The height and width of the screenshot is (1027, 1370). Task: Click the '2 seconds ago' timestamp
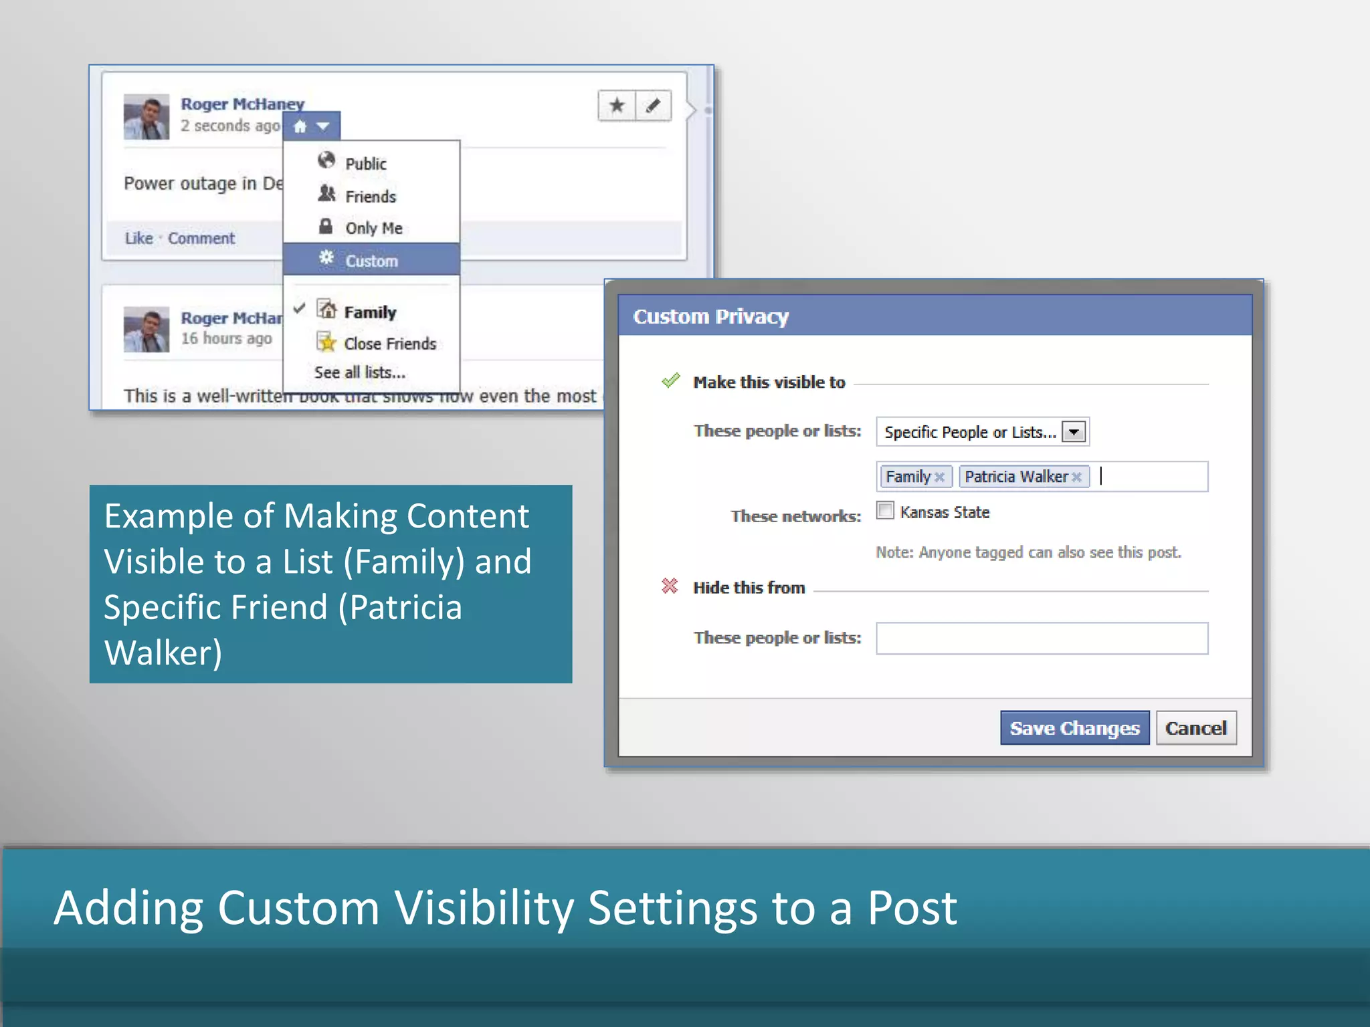[230, 126]
